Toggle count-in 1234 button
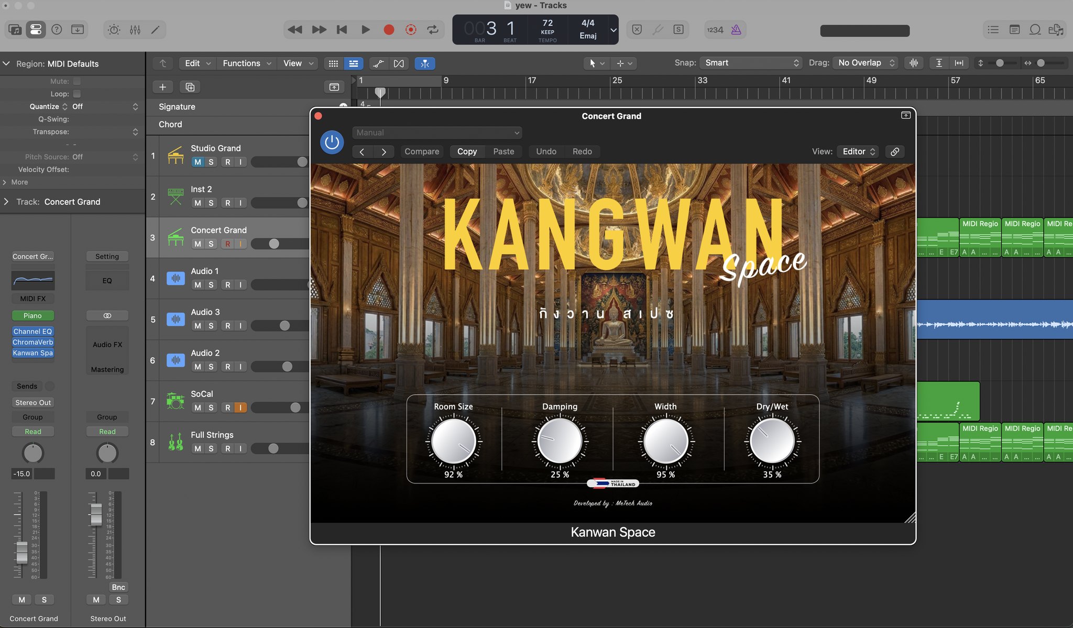 click(x=715, y=30)
